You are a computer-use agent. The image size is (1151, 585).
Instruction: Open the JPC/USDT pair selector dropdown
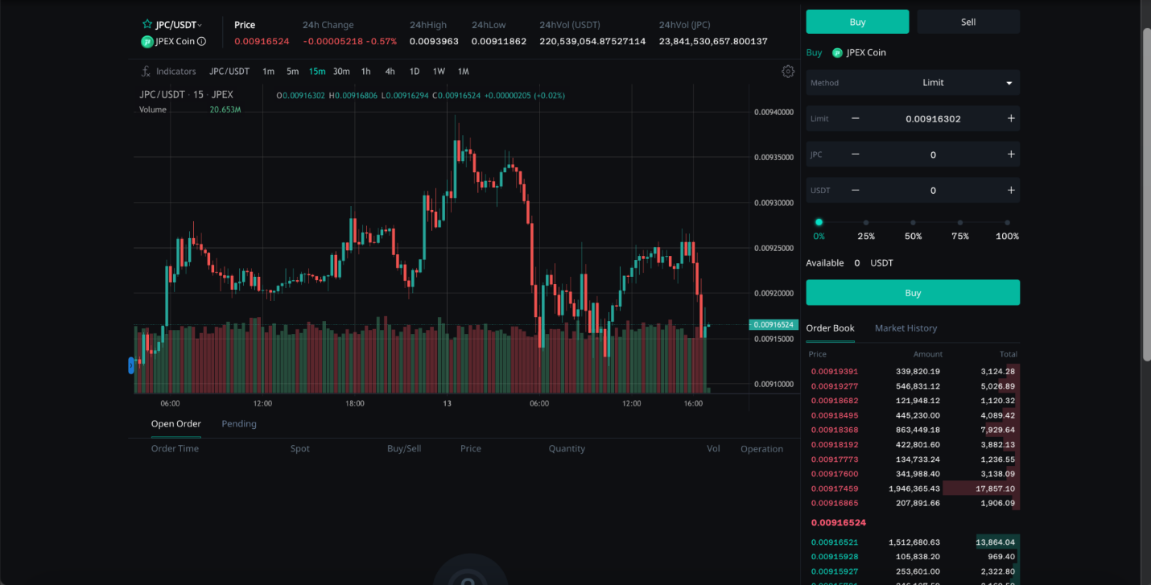click(179, 25)
